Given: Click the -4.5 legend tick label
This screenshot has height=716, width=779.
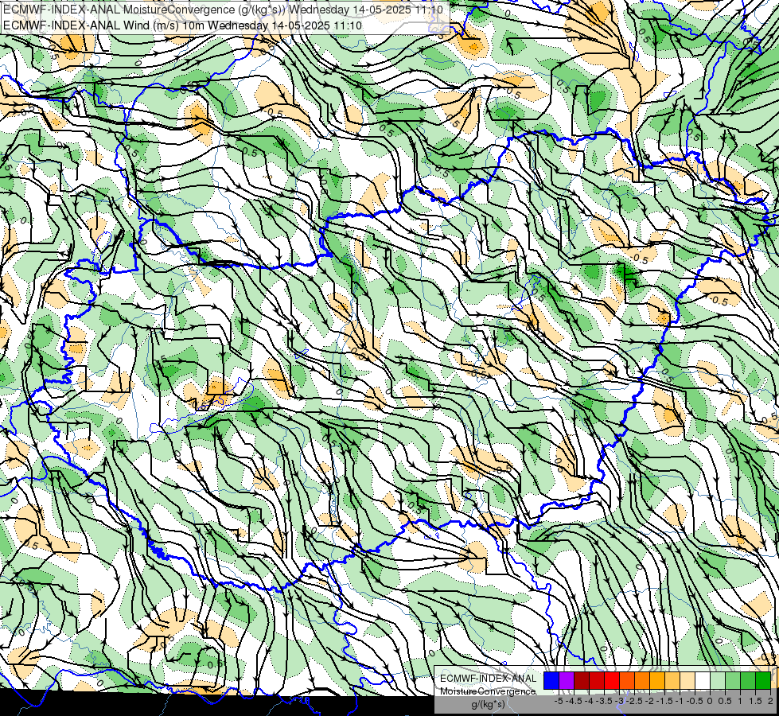Looking at the screenshot, I should tap(575, 701).
